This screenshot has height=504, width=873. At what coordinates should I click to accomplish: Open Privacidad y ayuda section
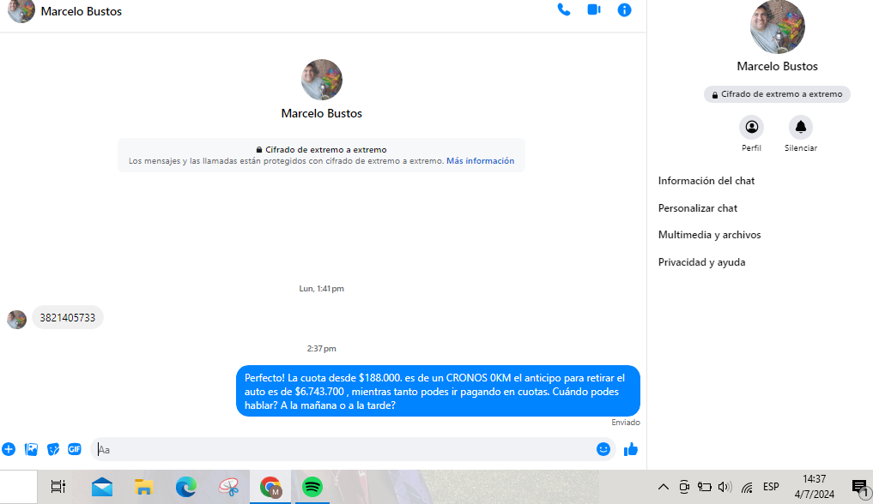(x=701, y=262)
